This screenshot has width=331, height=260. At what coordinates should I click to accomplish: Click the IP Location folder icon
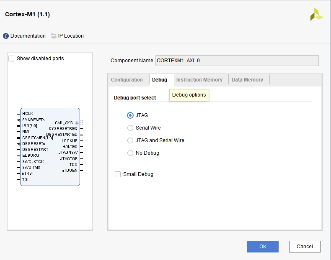pyautogui.click(x=53, y=36)
